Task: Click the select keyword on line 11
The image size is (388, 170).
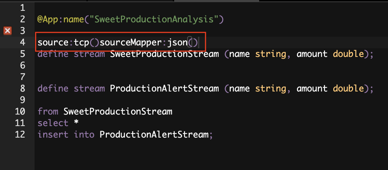Action: (53, 123)
